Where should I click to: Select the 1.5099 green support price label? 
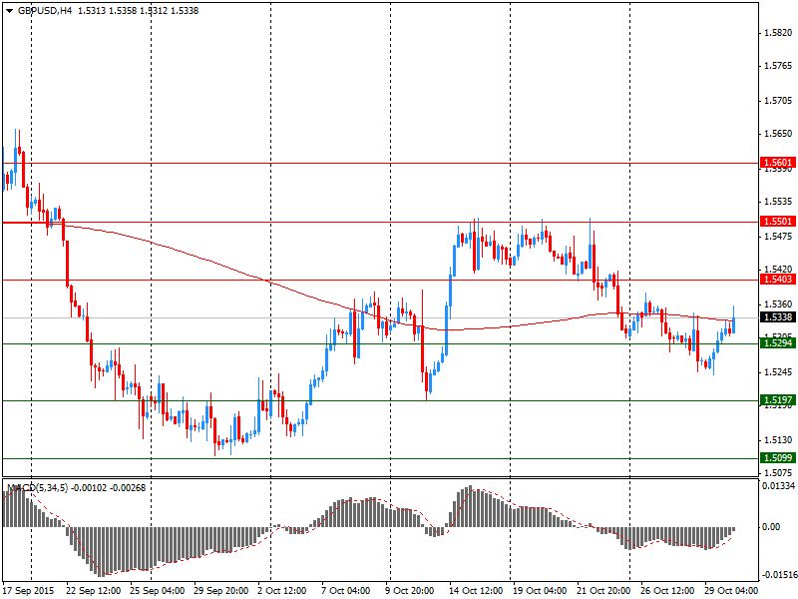pyautogui.click(x=778, y=458)
